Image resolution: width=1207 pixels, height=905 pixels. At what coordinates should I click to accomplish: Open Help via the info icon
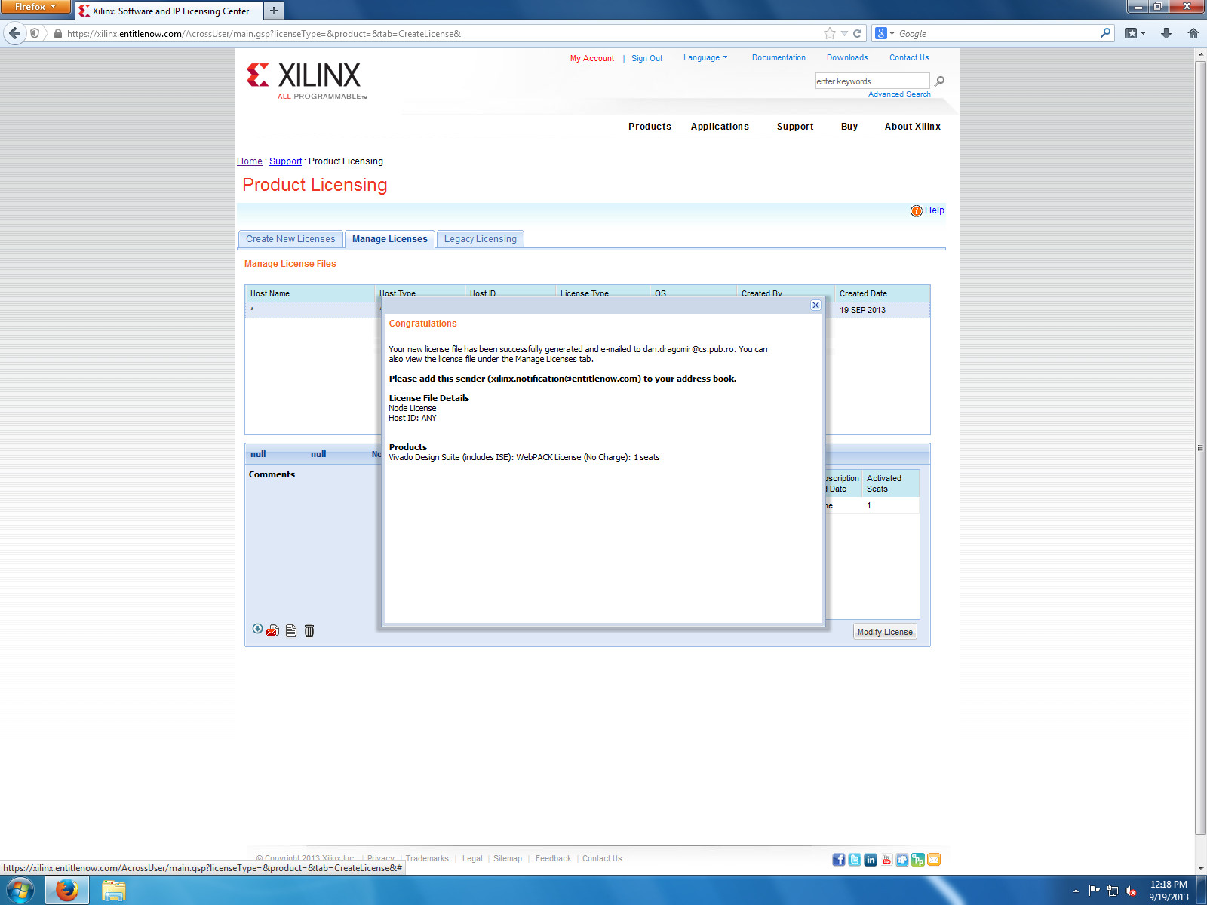[917, 211]
